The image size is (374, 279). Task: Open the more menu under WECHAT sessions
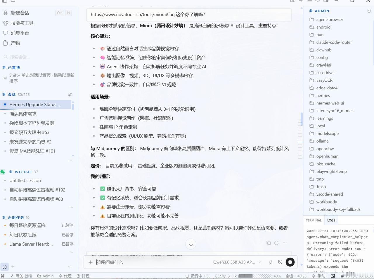point(71,207)
